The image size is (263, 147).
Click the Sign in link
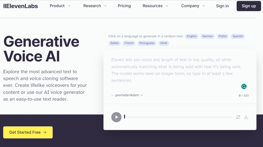pos(222,6)
